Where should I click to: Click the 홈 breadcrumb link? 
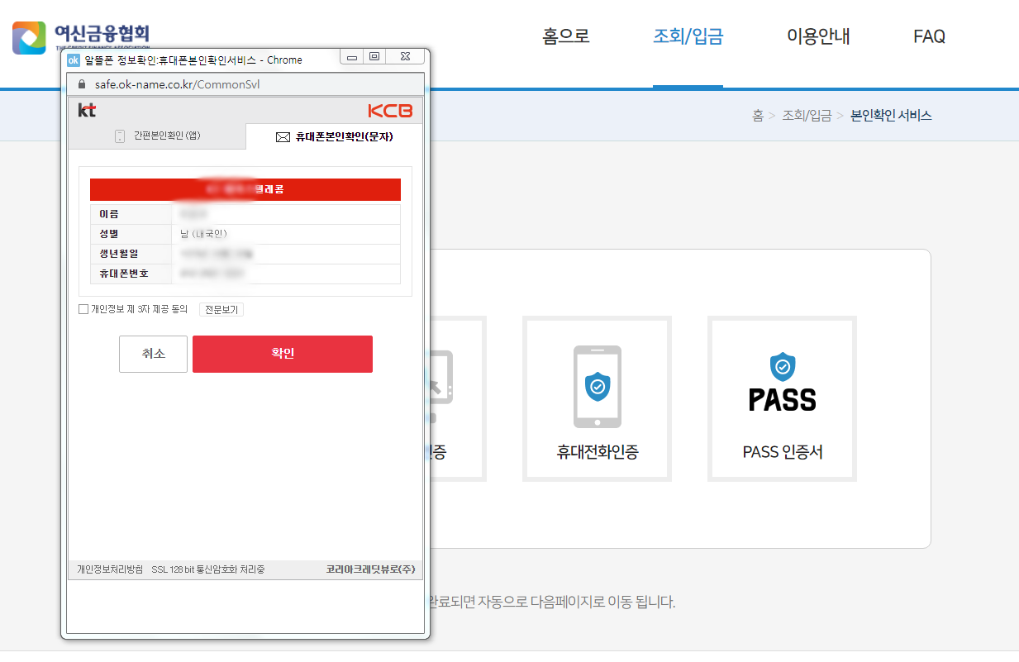point(757,116)
